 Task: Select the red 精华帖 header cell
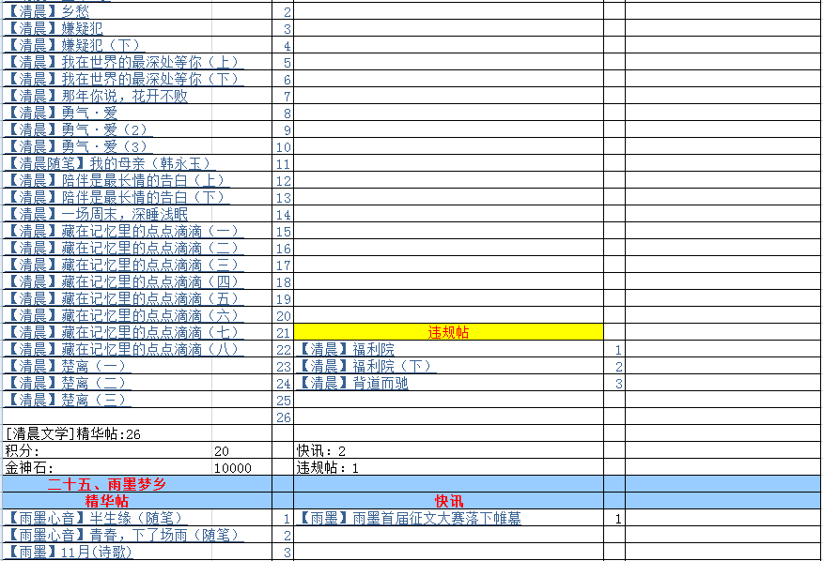pyautogui.click(x=107, y=501)
